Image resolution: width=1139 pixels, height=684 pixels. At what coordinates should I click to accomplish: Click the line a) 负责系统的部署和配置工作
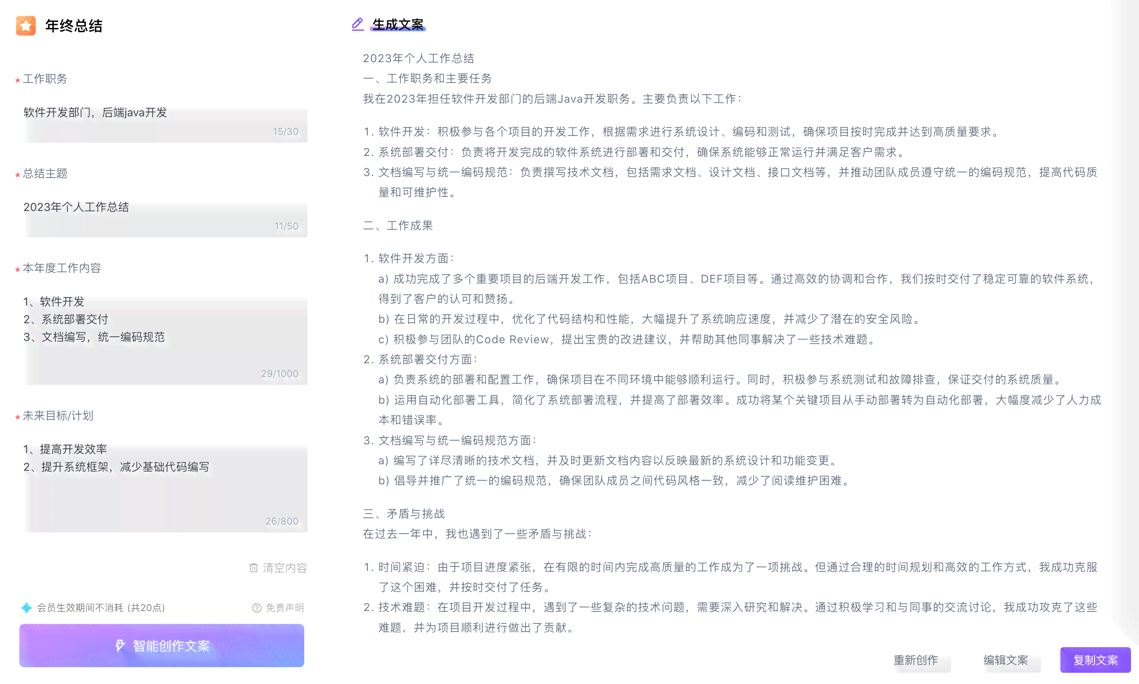(720, 379)
